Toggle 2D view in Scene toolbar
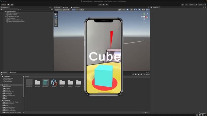207x116 pixels. (x=124, y=10)
